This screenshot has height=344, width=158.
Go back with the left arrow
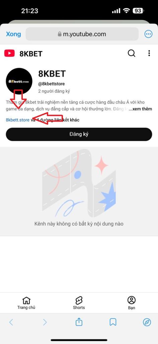point(11,322)
